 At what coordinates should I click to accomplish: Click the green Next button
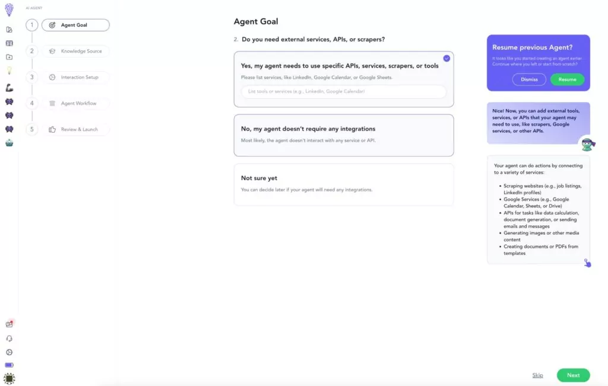573,375
